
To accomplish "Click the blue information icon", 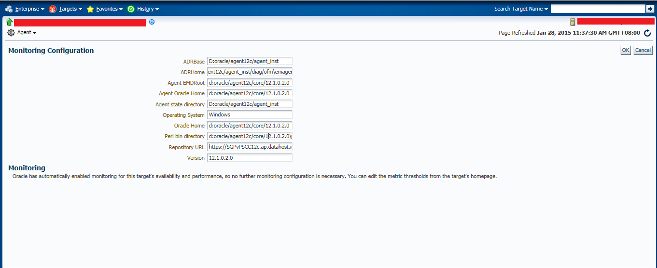I will tap(152, 22).
